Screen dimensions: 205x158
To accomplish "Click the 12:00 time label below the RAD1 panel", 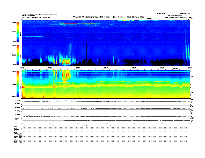I will (106, 68).
